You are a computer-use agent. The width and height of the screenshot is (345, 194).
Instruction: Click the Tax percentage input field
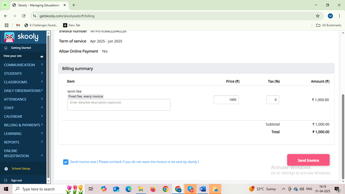(273, 100)
